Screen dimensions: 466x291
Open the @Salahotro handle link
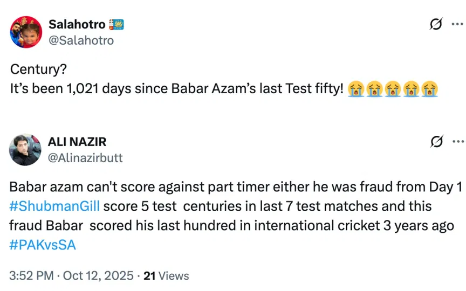[81, 40]
